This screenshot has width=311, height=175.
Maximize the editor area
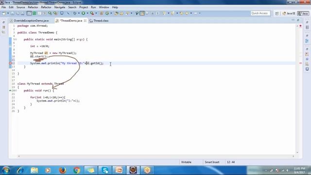tap(298, 20)
